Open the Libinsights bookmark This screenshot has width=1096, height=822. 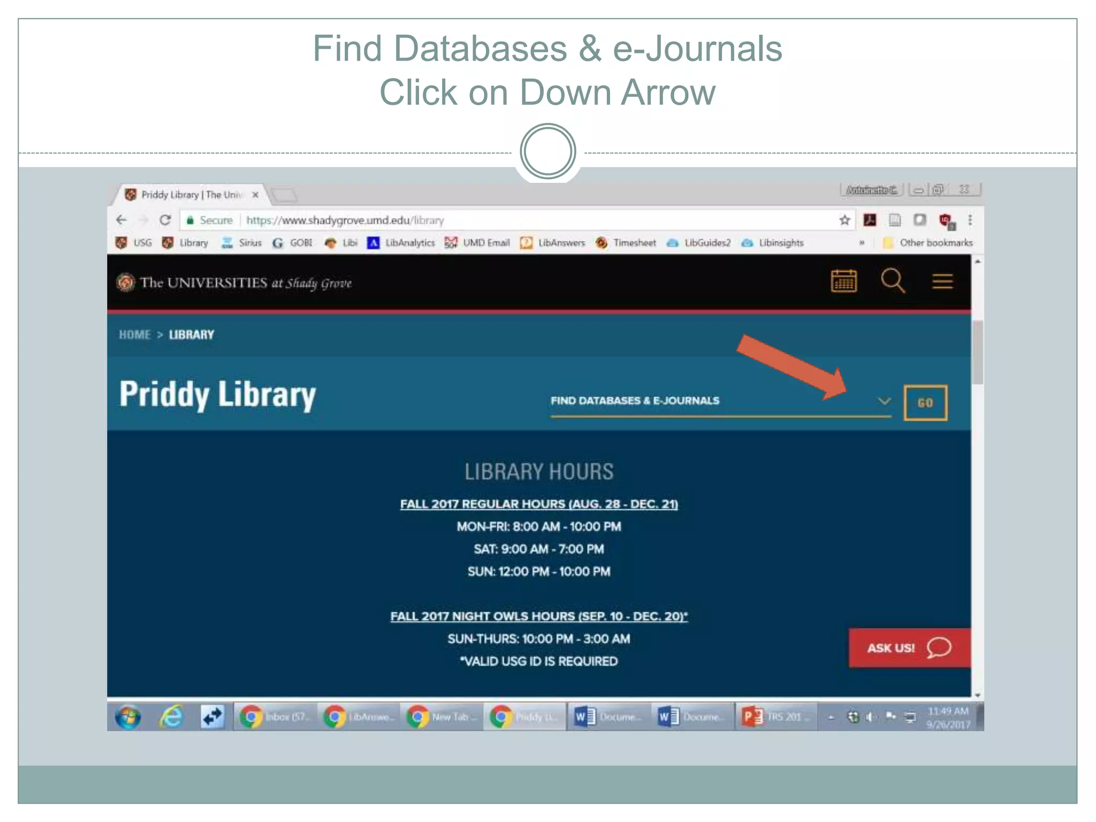pos(772,243)
